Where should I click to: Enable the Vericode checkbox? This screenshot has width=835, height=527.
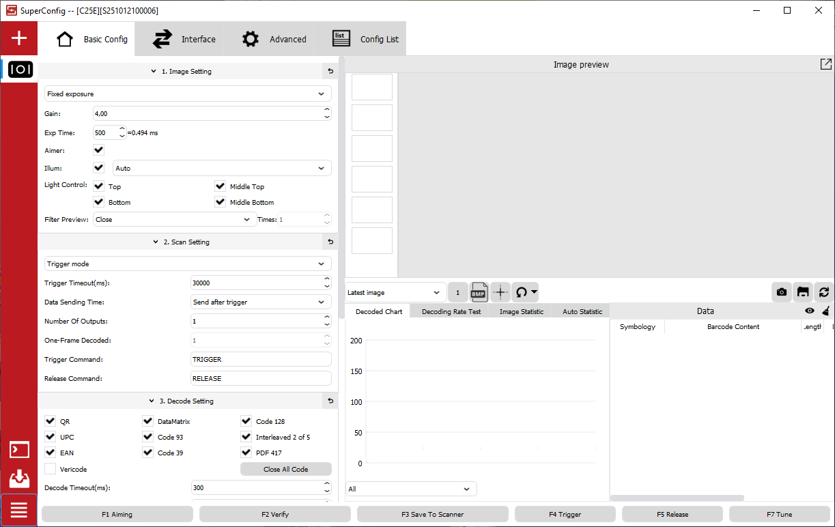click(x=50, y=469)
